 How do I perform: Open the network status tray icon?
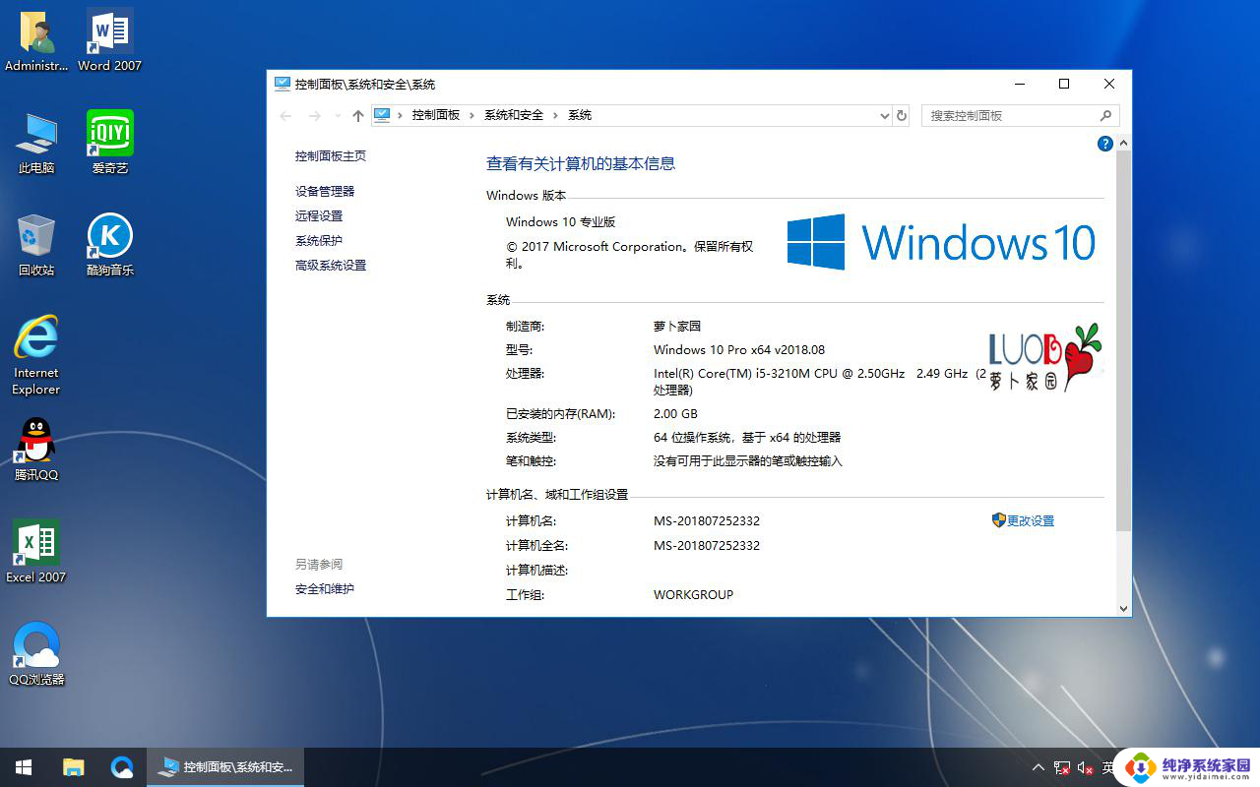(1062, 767)
